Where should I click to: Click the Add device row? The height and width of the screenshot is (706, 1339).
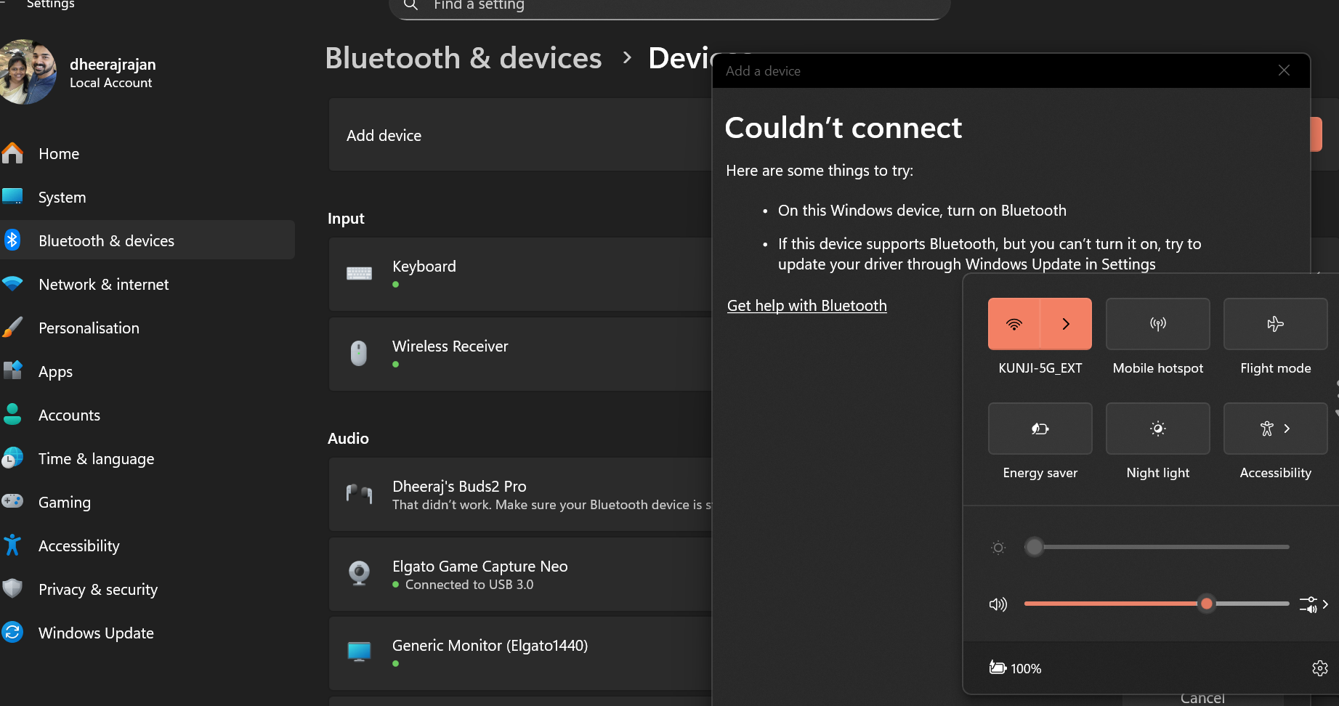point(519,135)
